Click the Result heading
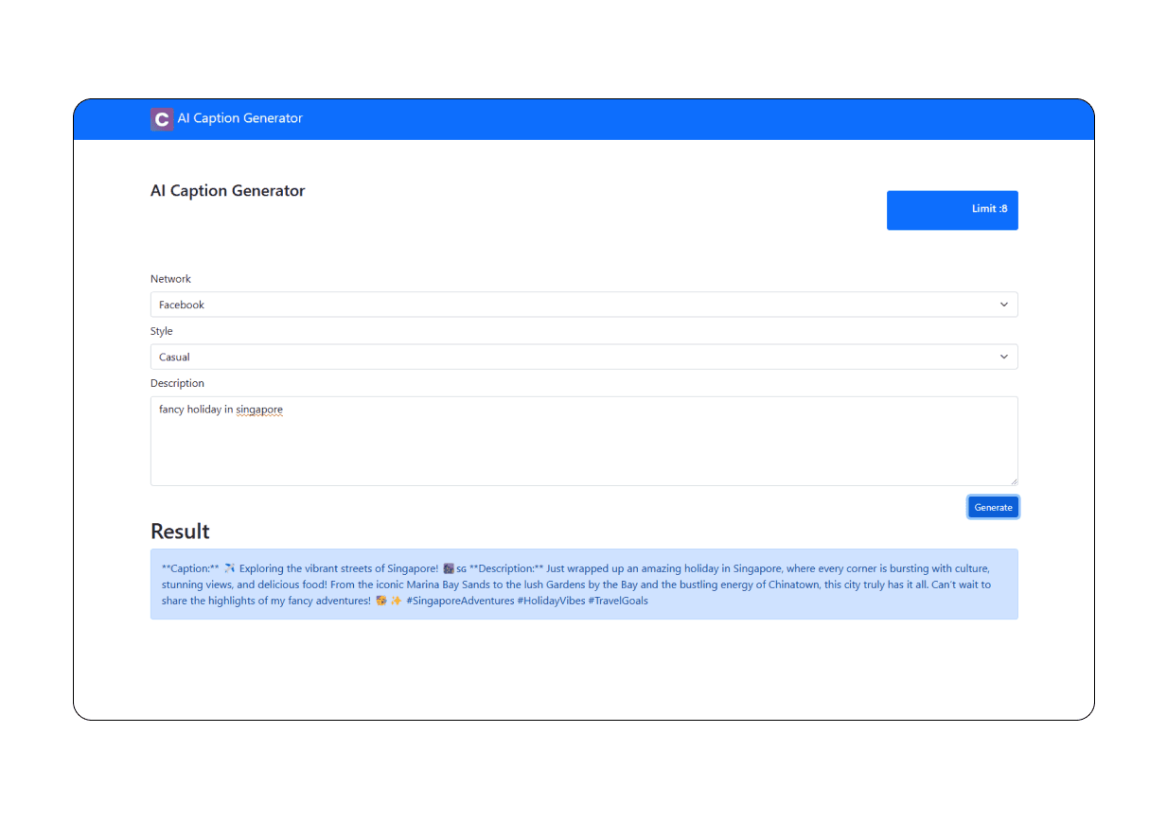This screenshot has width=1167, height=820. point(180,531)
